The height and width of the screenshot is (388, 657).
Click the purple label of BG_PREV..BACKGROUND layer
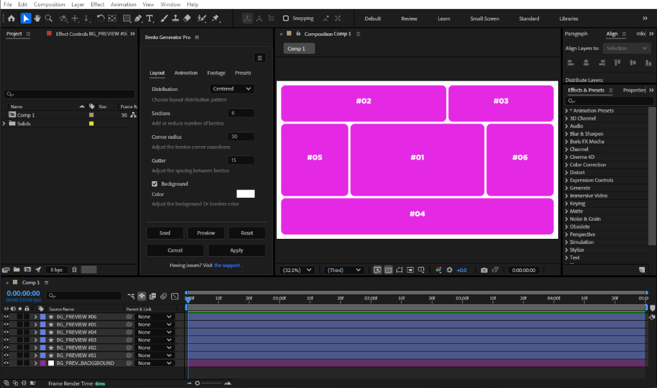(x=43, y=363)
